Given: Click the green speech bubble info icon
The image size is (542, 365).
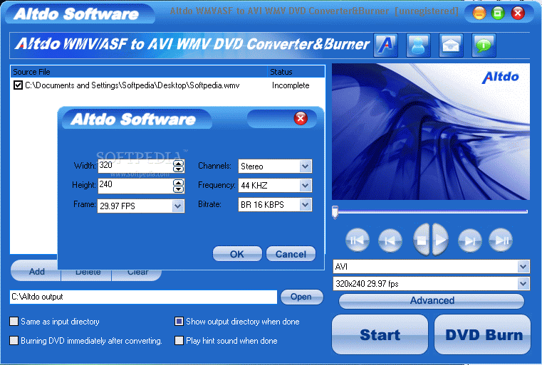Looking at the screenshot, I should [484, 46].
